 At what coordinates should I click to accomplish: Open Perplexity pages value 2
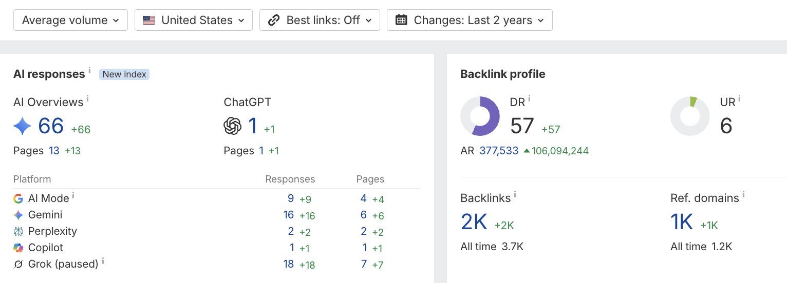364,231
